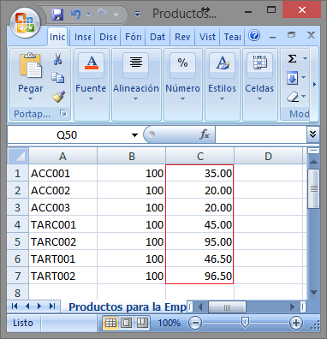The width and height of the screenshot is (327, 339).
Task: Open the undo history dropdown arrow
Action: pyautogui.click(x=88, y=15)
